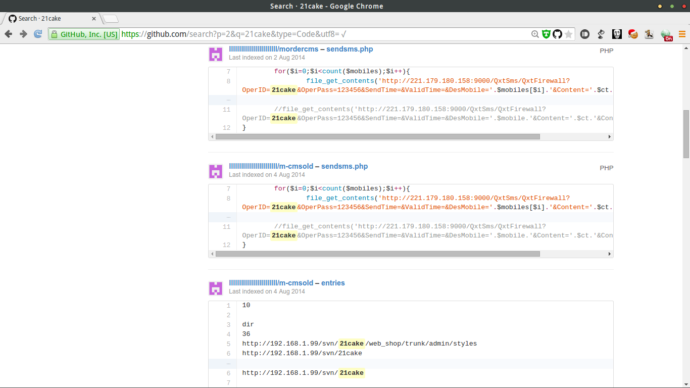This screenshot has width=690, height=388.
Task: Click the horizontal scrollbar of mordercms code snippet
Action: [377, 136]
